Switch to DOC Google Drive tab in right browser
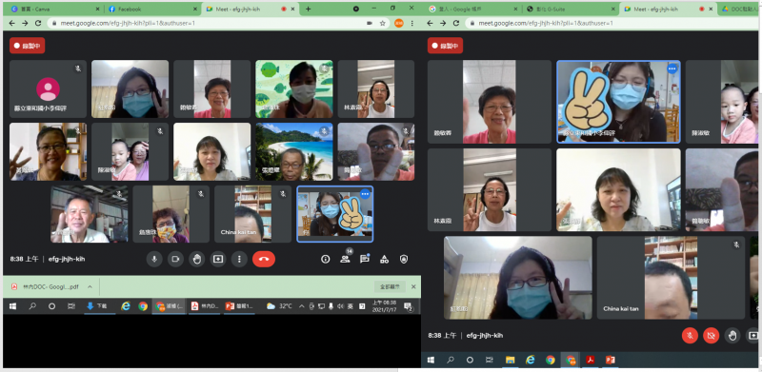This screenshot has height=372, width=762. [x=740, y=9]
